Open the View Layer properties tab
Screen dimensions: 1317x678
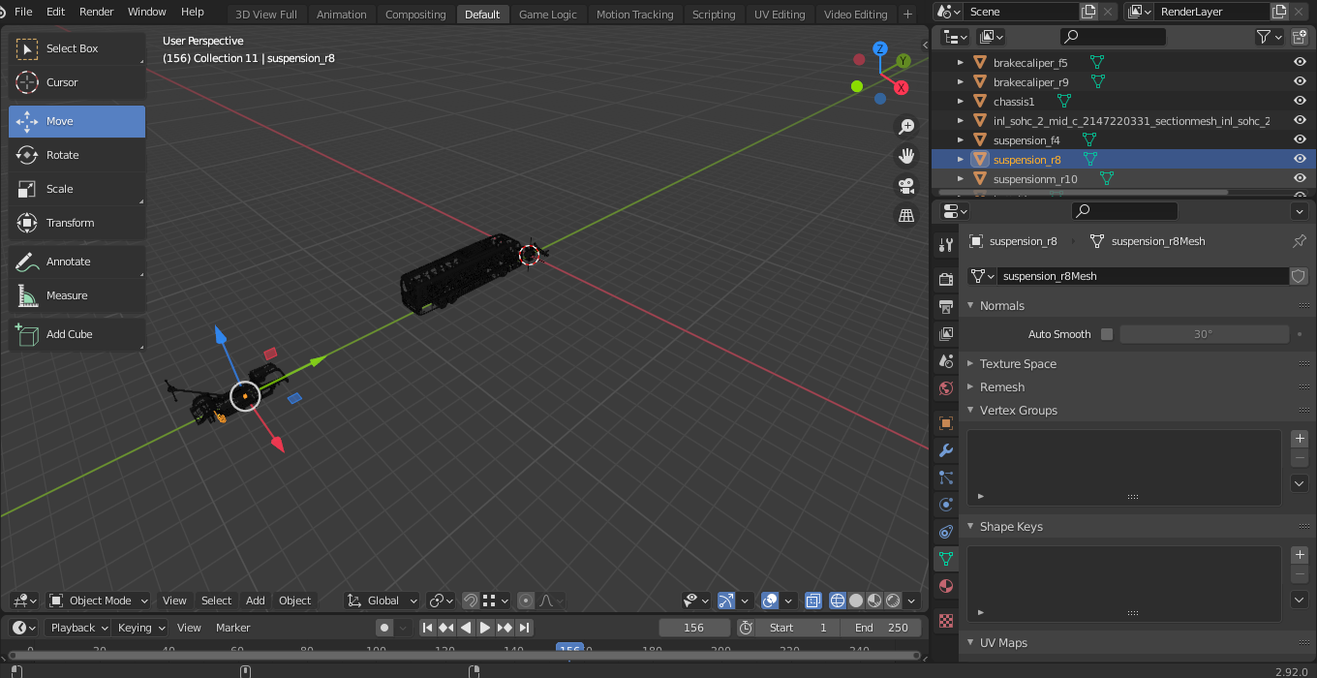[x=946, y=334]
